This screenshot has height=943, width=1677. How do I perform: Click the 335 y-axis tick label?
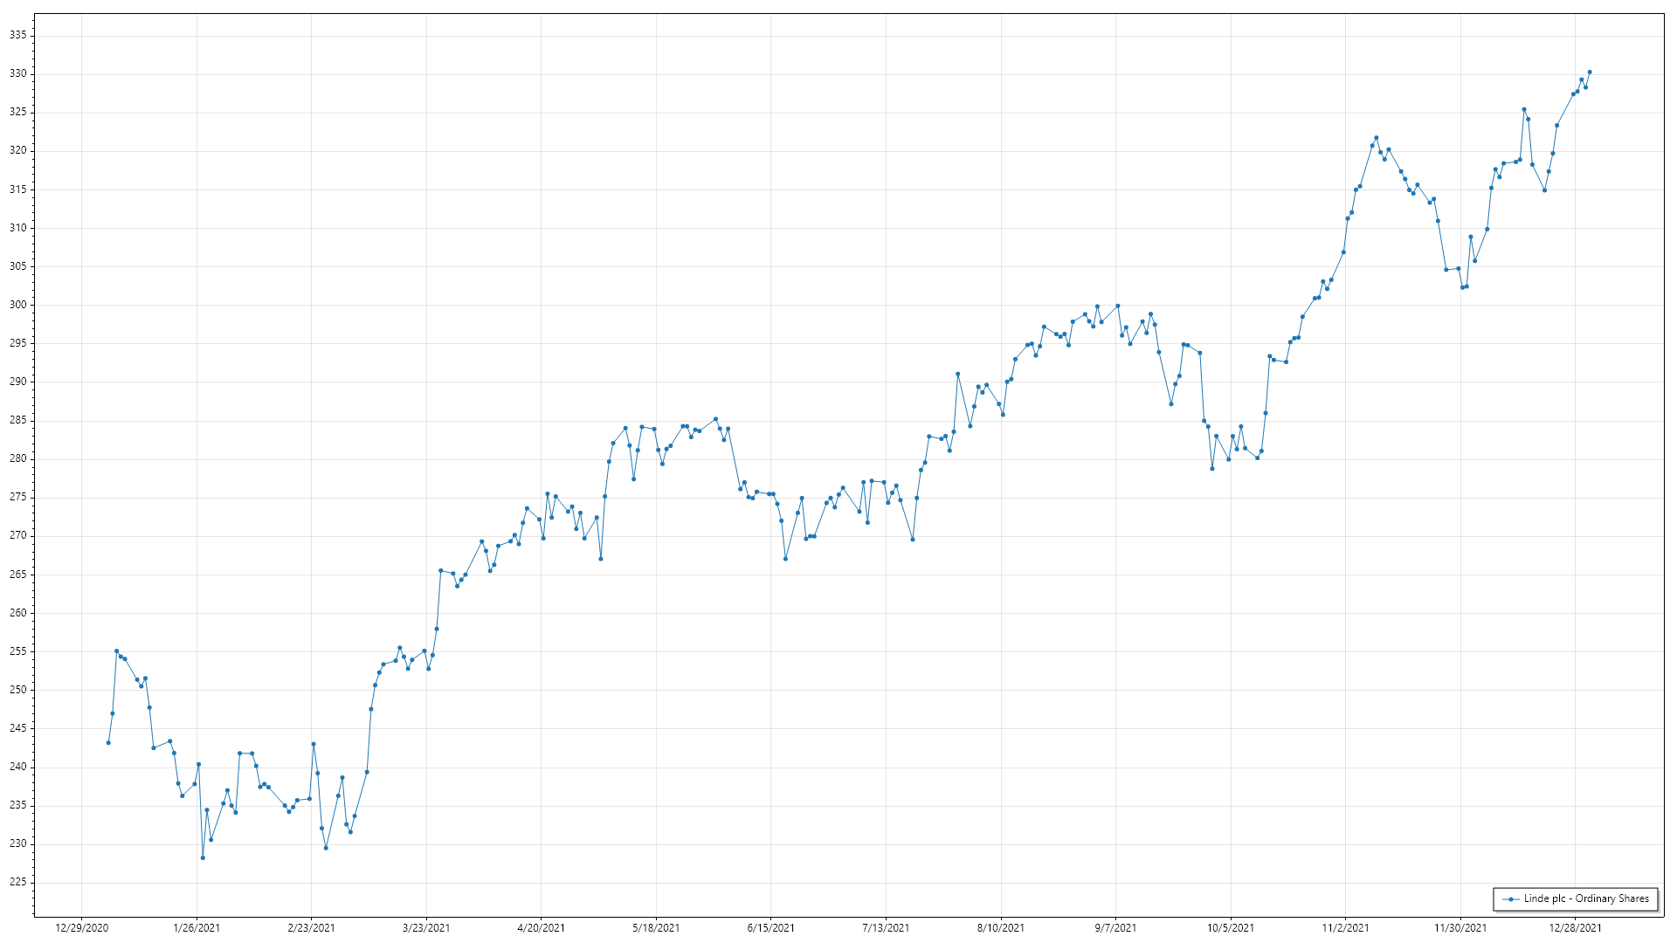pyautogui.click(x=18, y=36)
